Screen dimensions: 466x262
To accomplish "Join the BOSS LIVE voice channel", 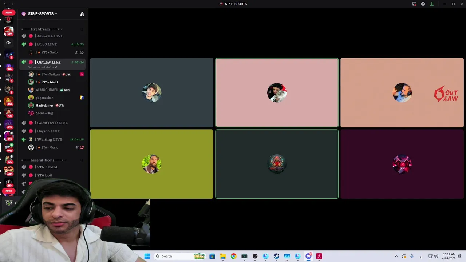I will pos(52,44).
